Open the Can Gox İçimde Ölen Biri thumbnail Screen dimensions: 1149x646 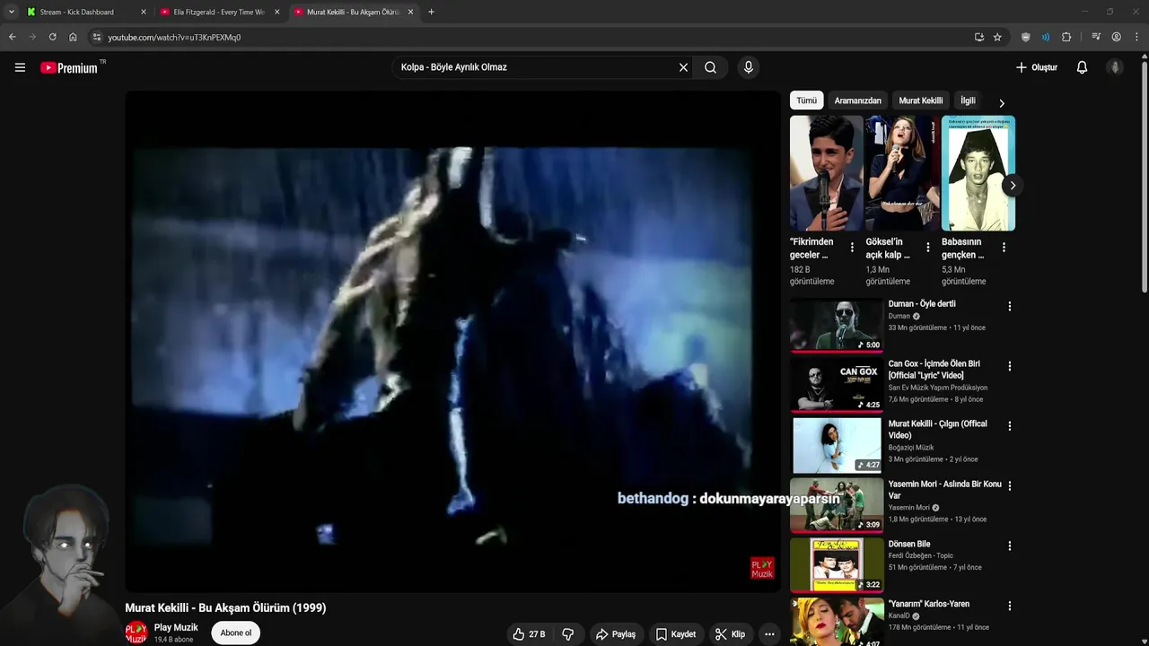tap(837, 384)
